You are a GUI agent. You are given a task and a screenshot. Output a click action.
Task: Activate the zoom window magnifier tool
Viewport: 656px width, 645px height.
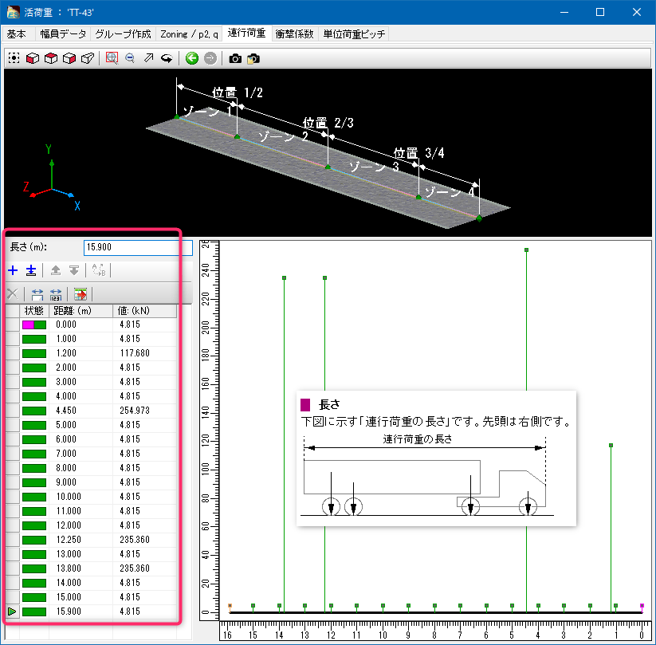point(112,58)
